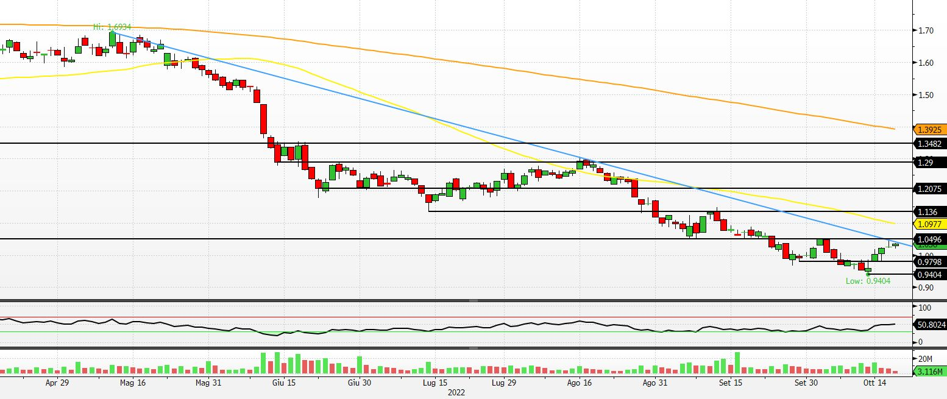Click the 2022 year label
The height and width of the screenshot is (399, 947).
click(x=456, y=393)
